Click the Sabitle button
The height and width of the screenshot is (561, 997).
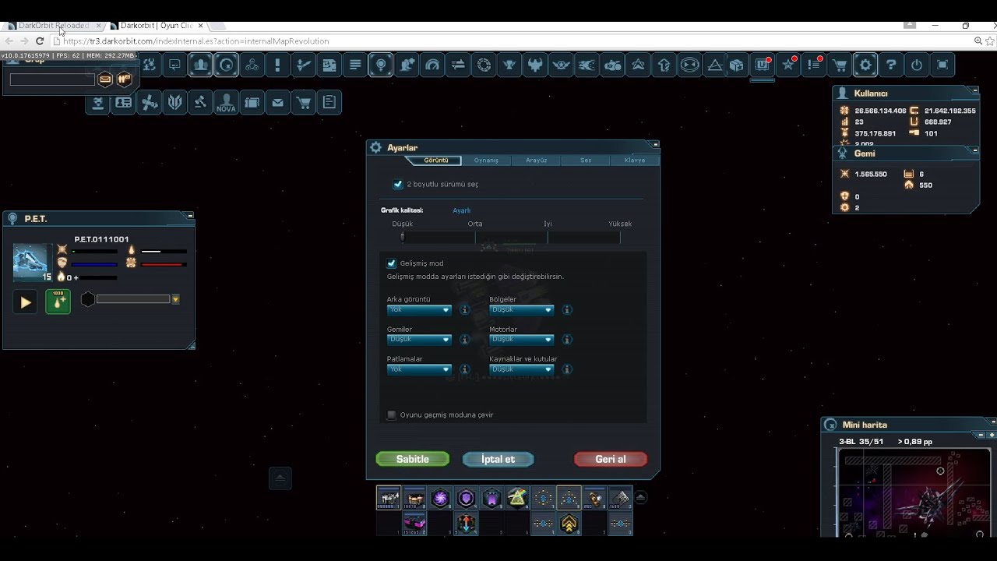pyautogui.click(x=413, y=459)
